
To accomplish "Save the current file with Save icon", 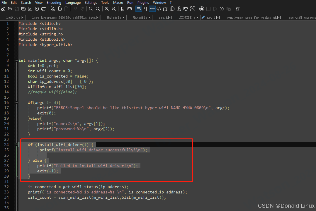I will click(17, 9).
